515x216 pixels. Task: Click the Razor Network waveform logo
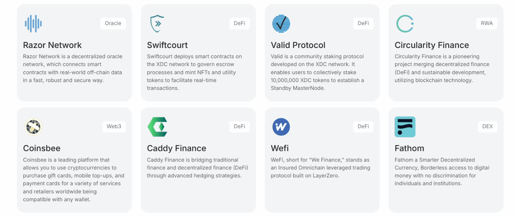click(33, 23)
